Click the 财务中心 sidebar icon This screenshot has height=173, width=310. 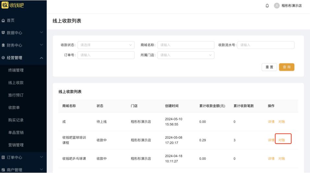(3, 45)
